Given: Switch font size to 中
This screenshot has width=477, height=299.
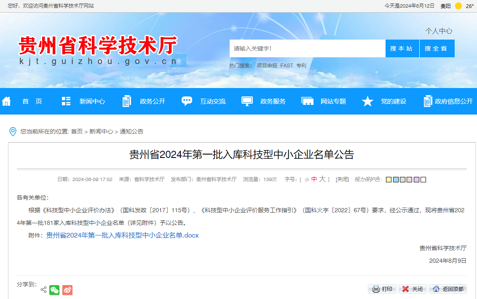Looking at the screenshot, I should click(x=314, y=179).
